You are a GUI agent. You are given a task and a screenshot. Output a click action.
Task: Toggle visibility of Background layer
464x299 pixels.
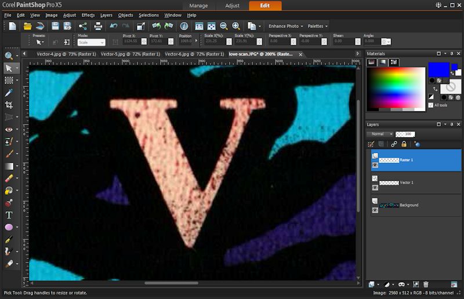tap(375, 210)
